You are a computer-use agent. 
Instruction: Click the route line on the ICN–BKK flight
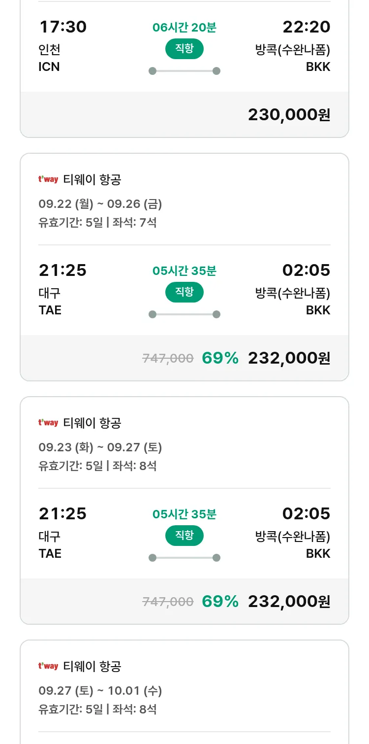(x=184, y=71)
